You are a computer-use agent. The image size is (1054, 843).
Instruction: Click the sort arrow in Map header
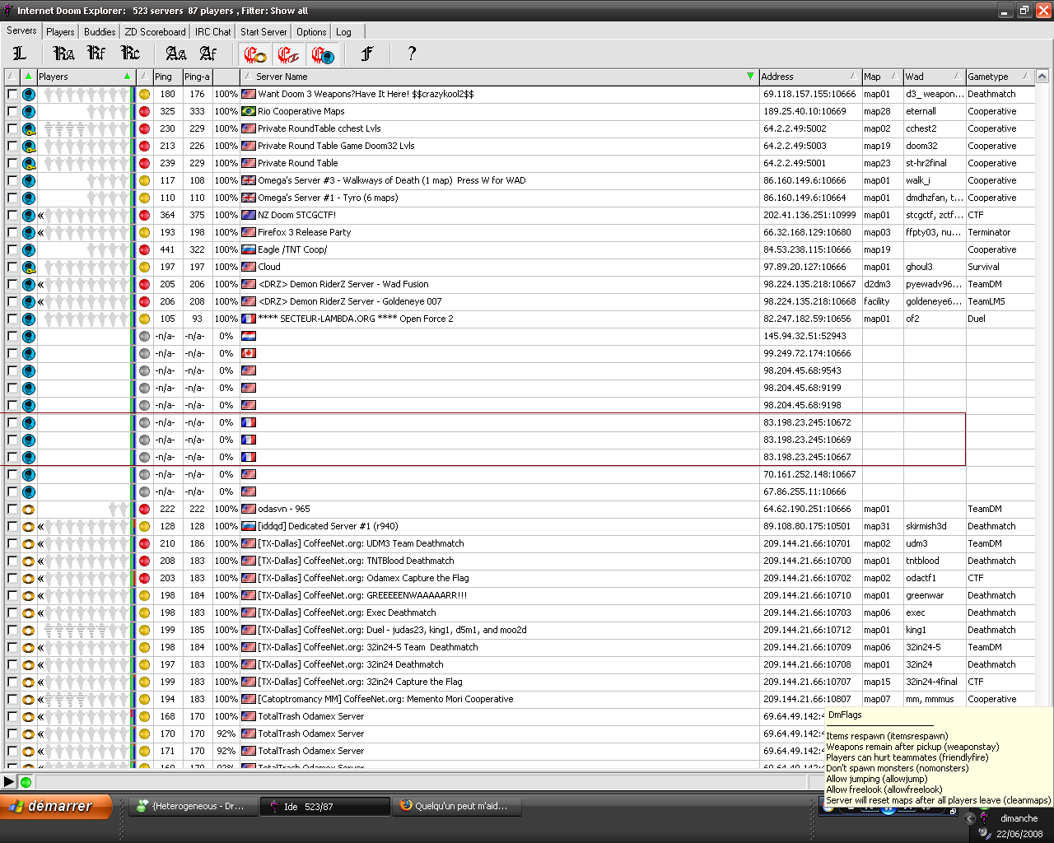(894, 77)
